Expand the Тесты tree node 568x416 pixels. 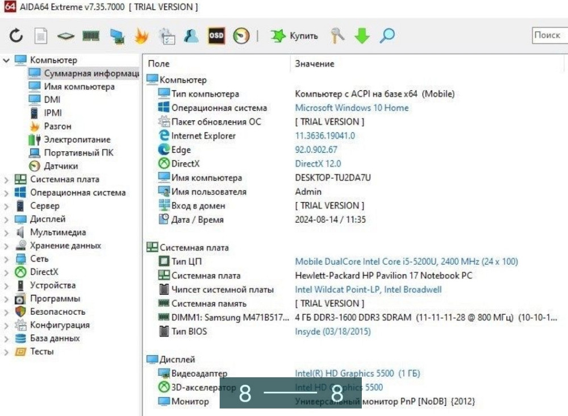[6, 352]
